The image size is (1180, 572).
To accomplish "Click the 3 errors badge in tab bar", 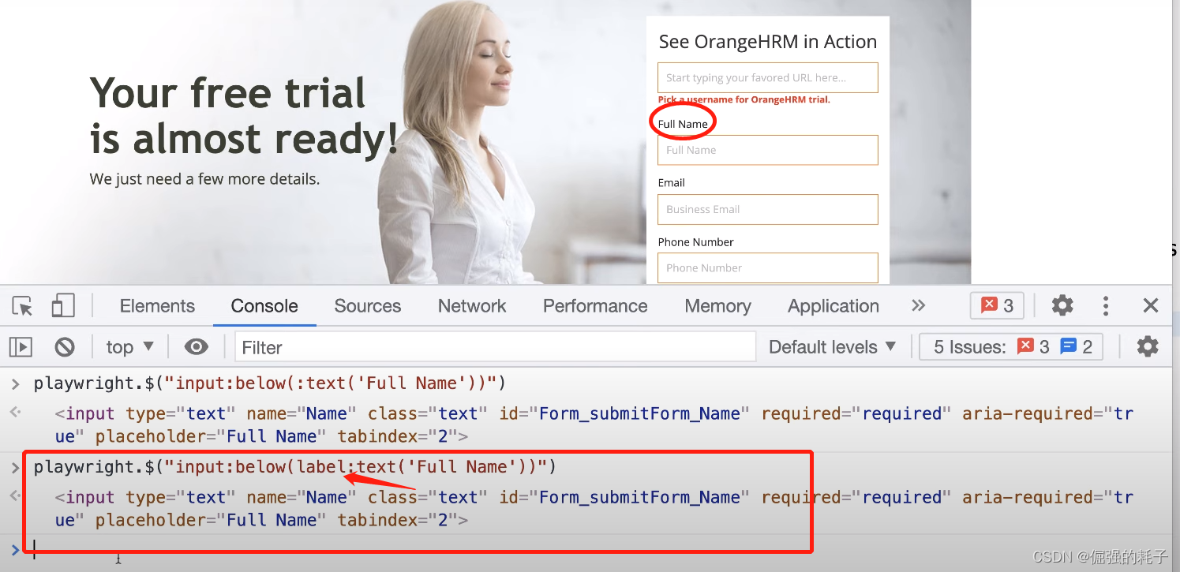I will click(x=997, y=306).
